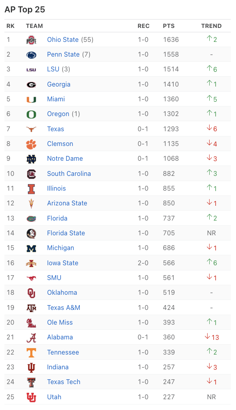The image size is (236, 410).
Task: Select the Georgia G logo
Action: (x=31, y=85)
